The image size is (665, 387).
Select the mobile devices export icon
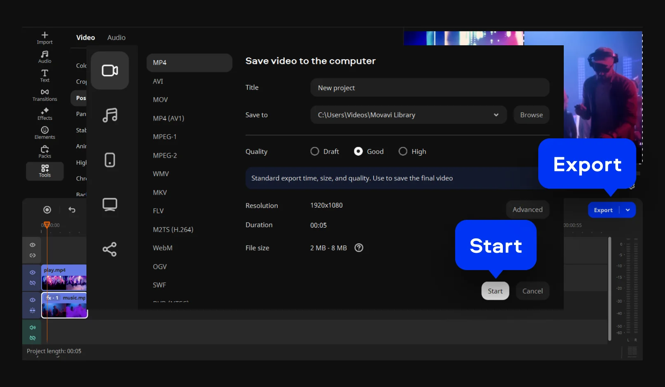click(109, 160)
